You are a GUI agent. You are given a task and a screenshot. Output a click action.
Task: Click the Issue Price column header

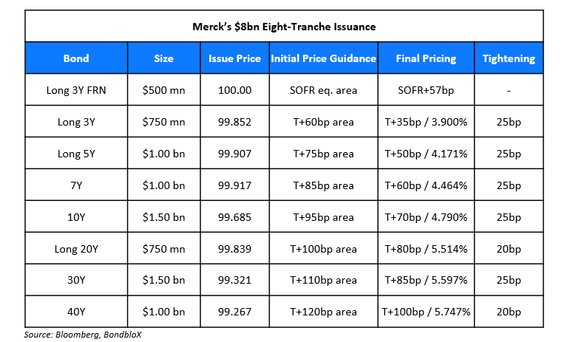234,58
